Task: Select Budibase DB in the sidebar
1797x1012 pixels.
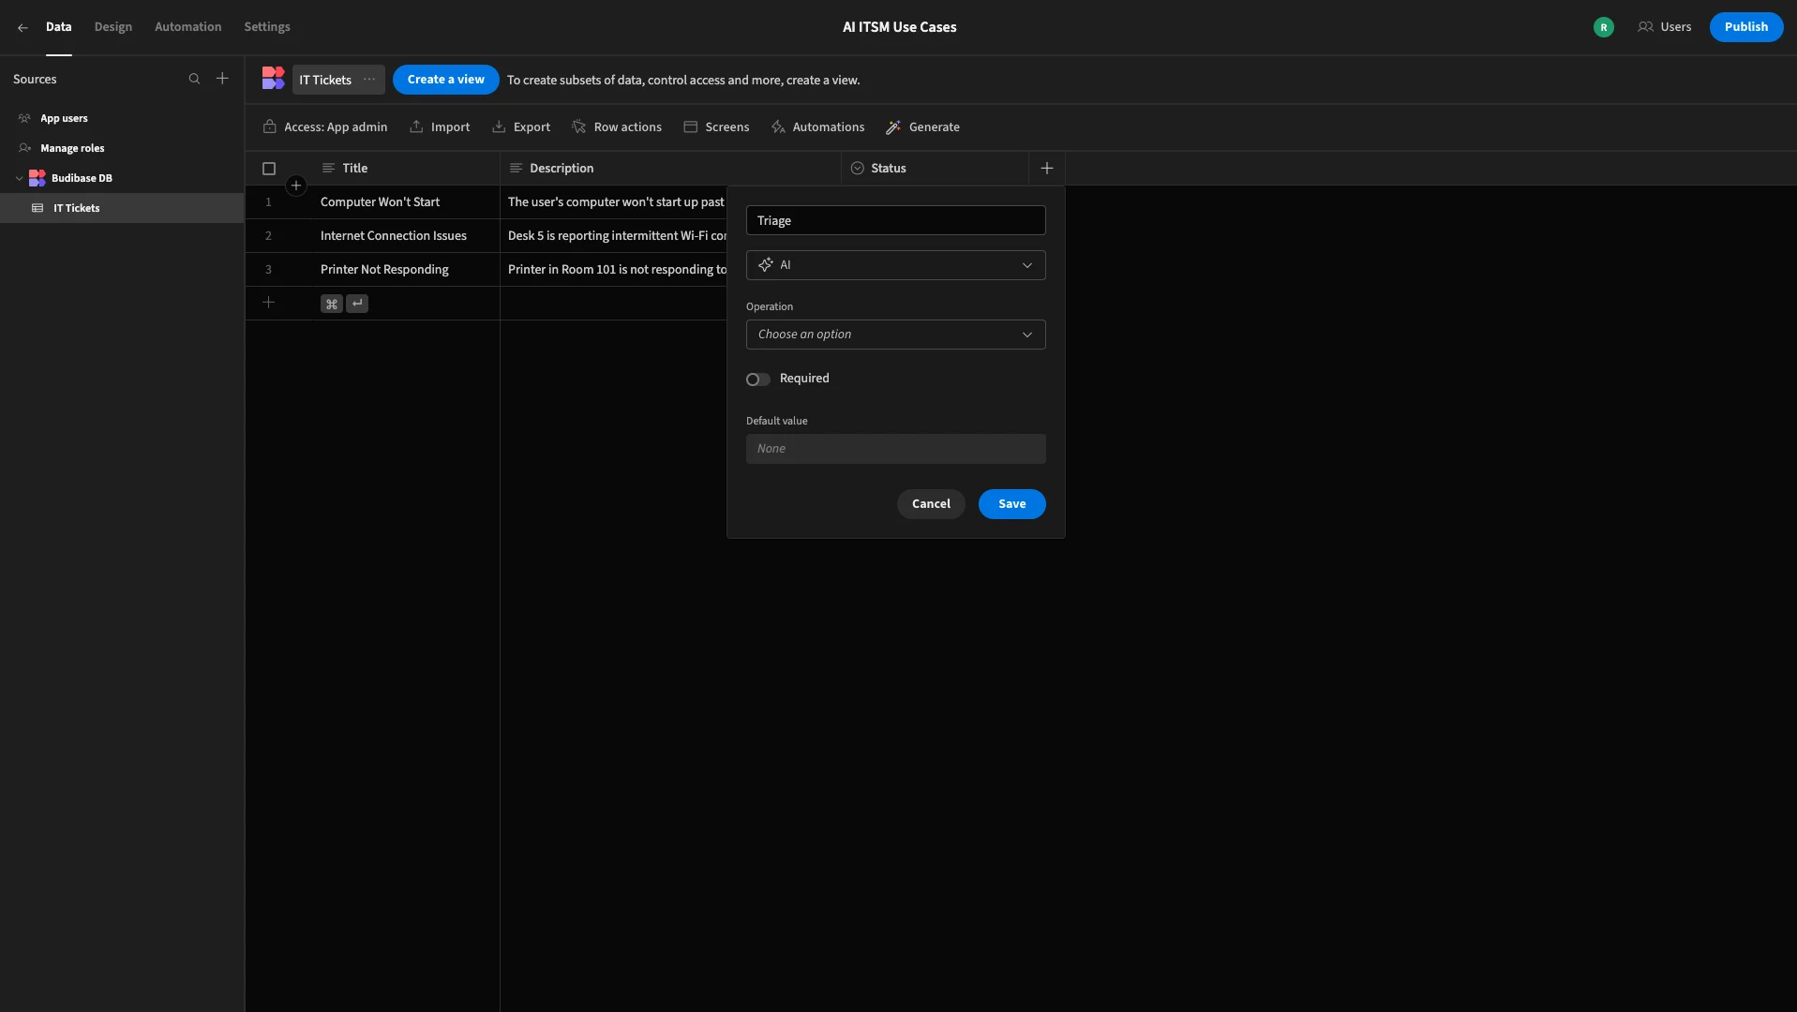Action: (x=82, y=178)
